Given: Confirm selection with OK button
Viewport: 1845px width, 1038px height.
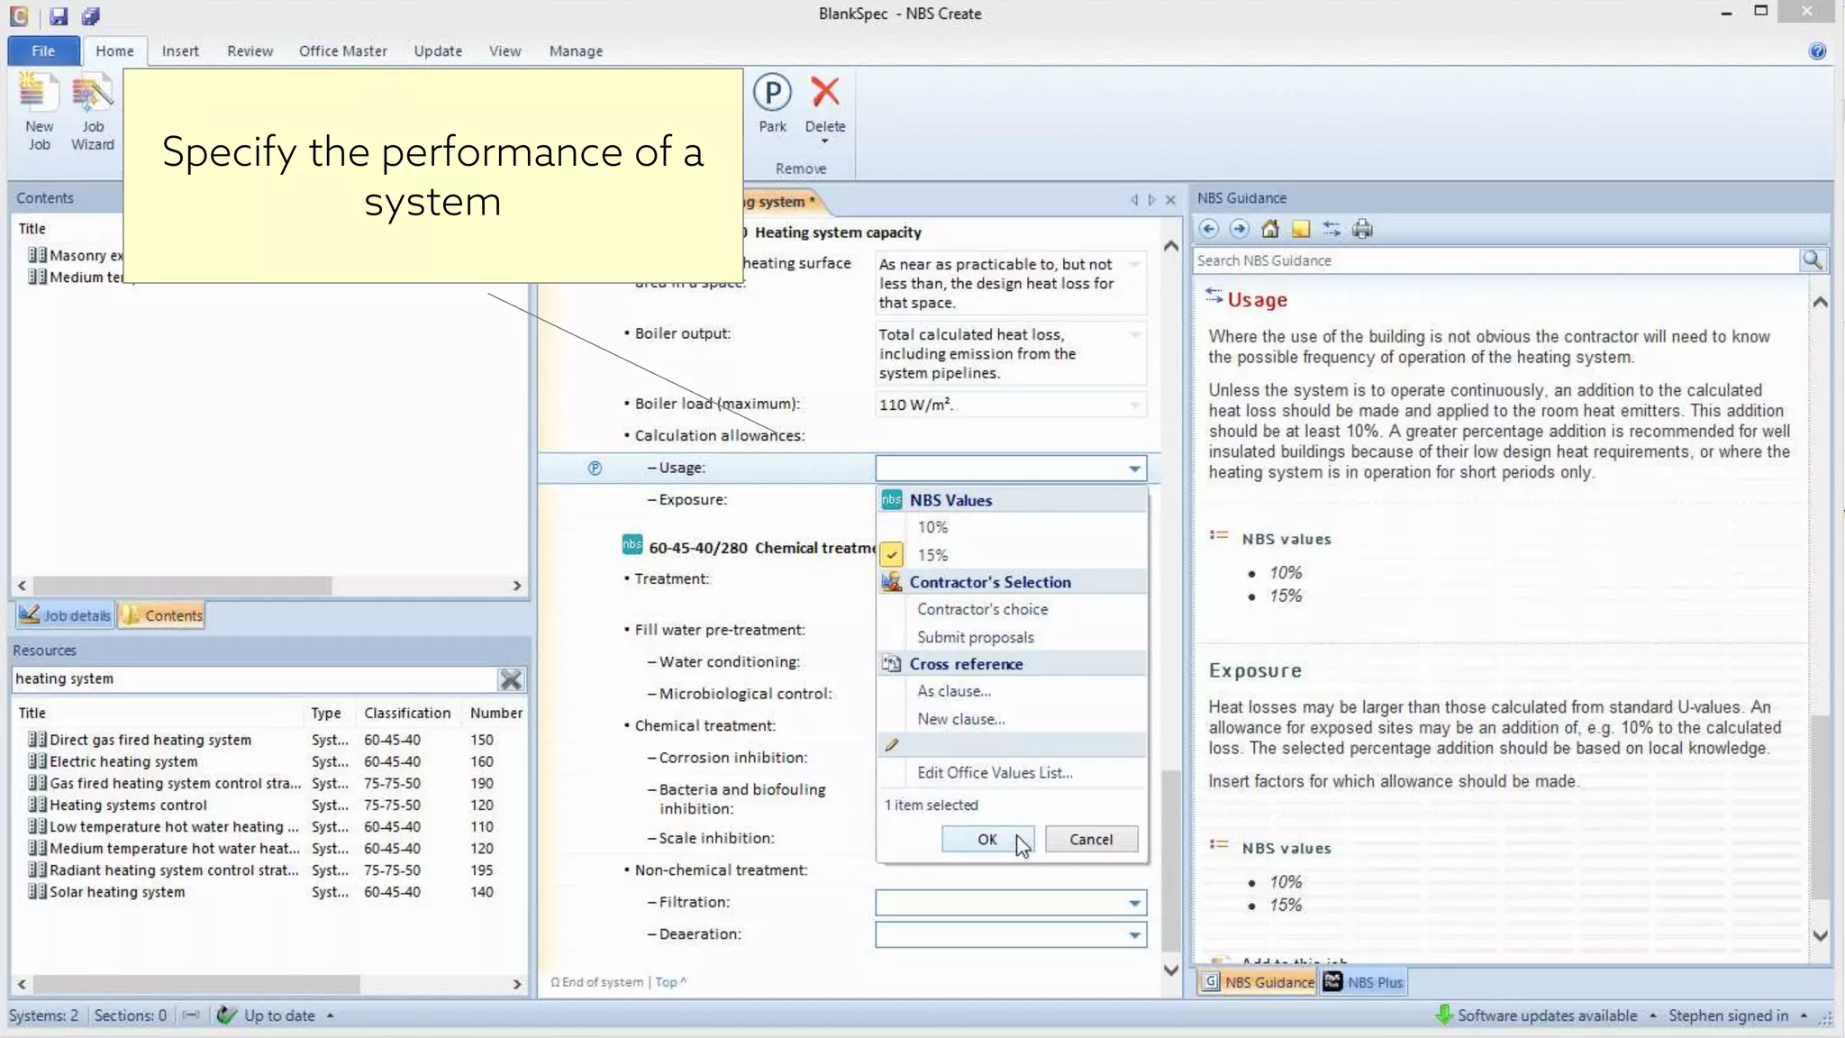Looking at the screenshot, I should [987, 839].
